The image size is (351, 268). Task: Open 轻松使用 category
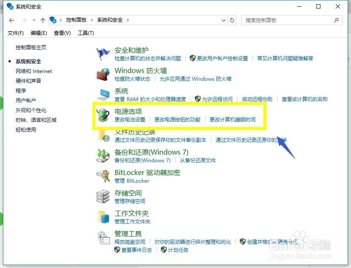(x=26, y=130)
